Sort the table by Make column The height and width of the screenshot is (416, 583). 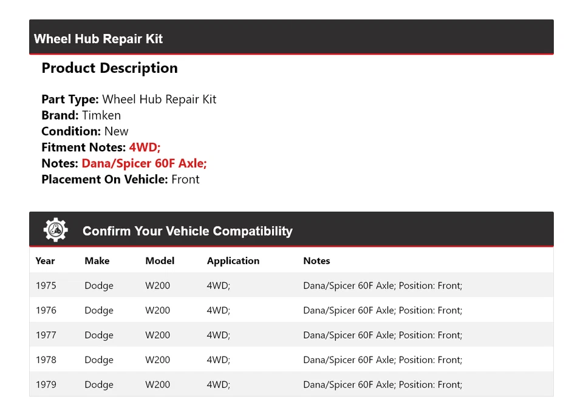pyautogui.click(x=97, y=261)
